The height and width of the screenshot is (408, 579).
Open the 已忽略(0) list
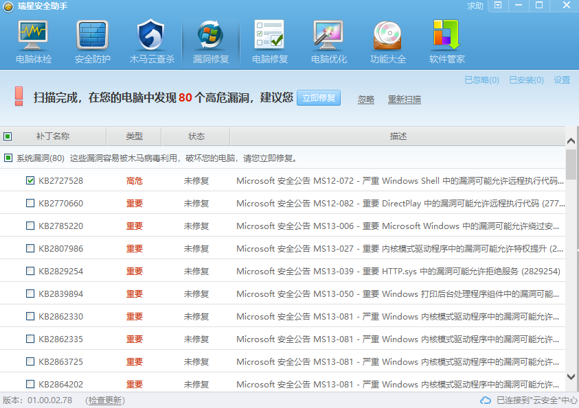click(481, 80)
